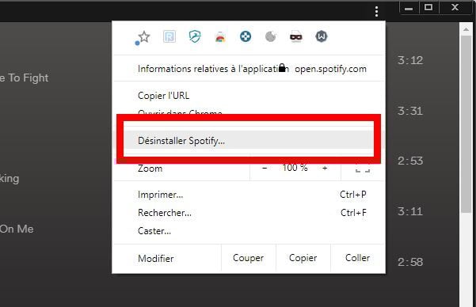Click the track title ending On Me
This screenshot has height=307, width=476.
[x=17, y=229]
